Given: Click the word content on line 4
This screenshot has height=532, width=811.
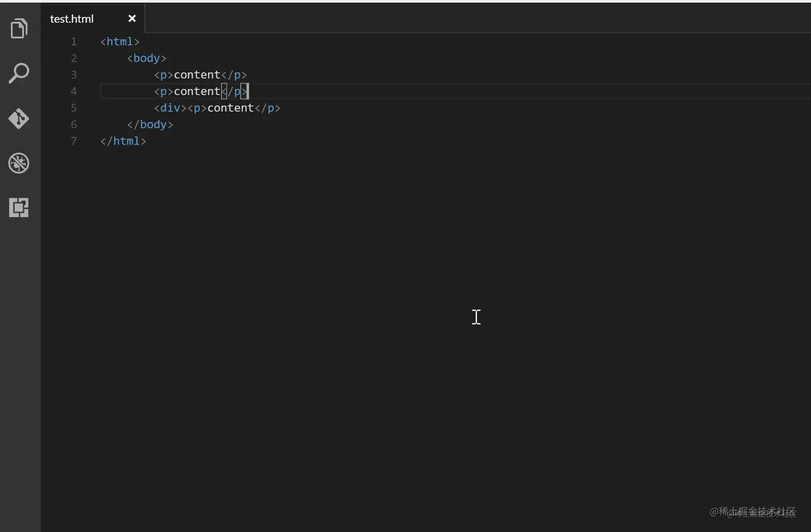Looking at the screenshot, I should (197, 92).
